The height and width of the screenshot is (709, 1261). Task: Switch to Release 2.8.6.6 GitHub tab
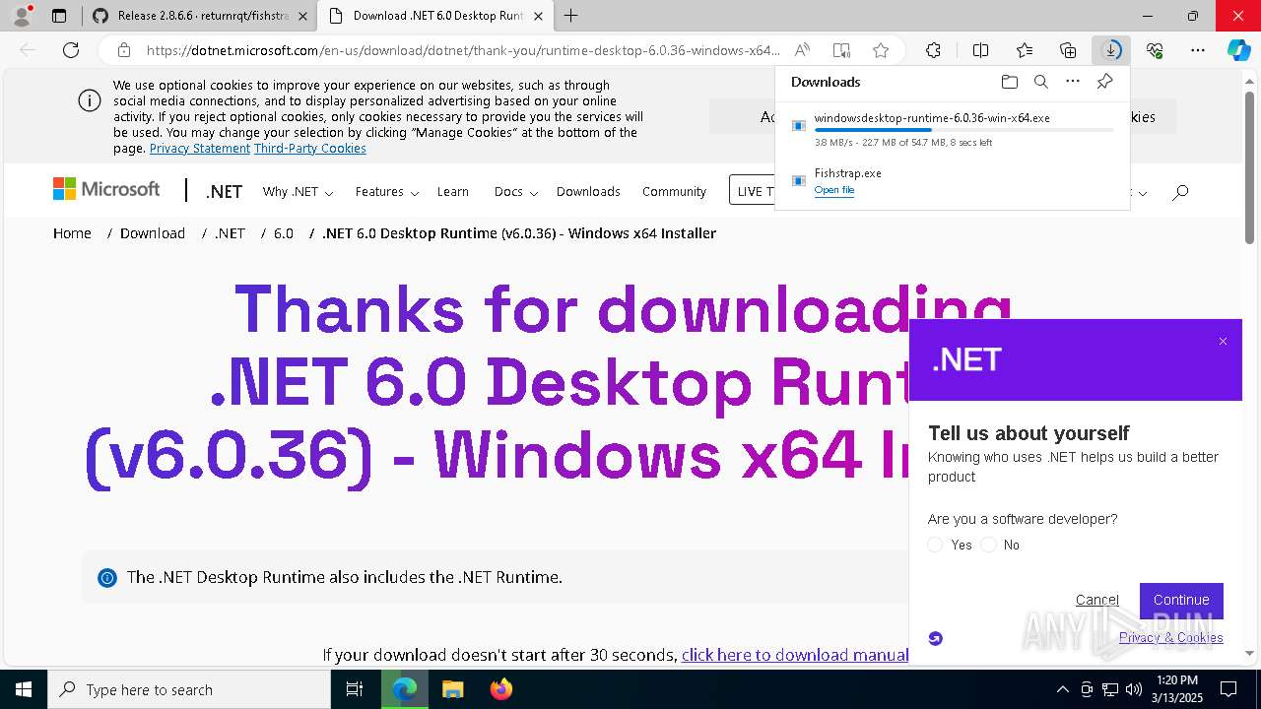[x=202, y=16]
